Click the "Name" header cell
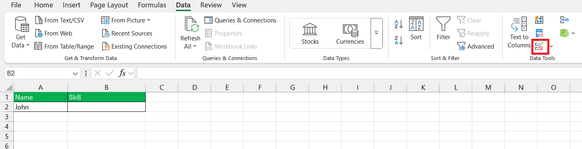This screenshot has height=149, width=582. point(40,97)
